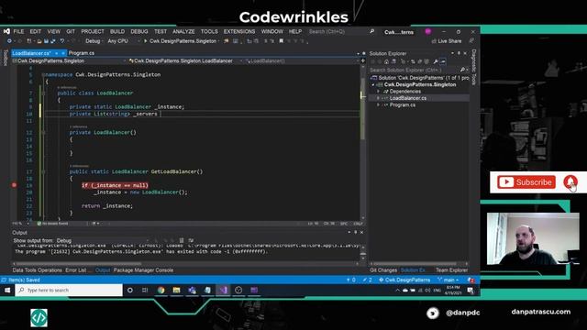Open the member dropdown LoadBalancer()

click(301, 60)
